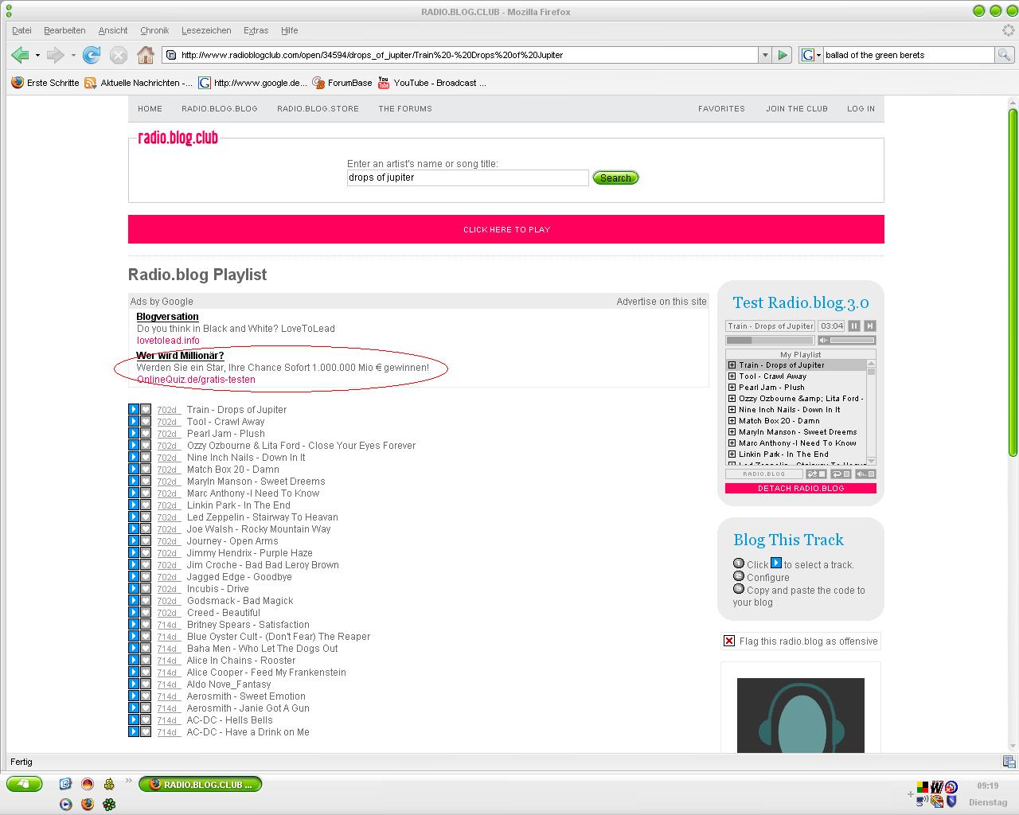Image resolution: width=1019 pixels, height=815 pixels.
Task: Play the Train - Drops of Jupiter track
Action: (134, 409)
